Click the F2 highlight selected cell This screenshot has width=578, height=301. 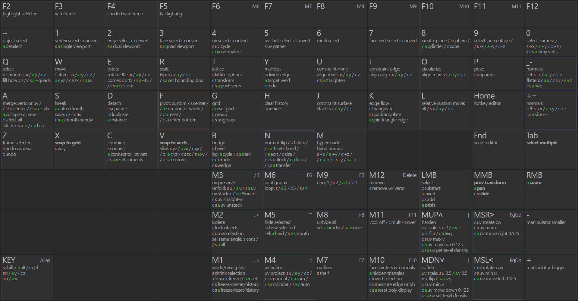[27, 14]
